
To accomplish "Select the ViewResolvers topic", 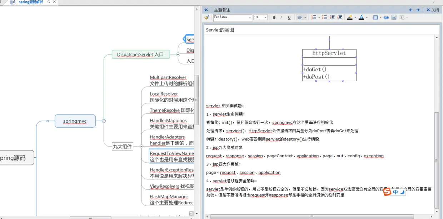I will (x=172, y=186).
